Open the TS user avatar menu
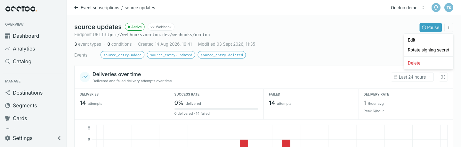 click(449, 8)
